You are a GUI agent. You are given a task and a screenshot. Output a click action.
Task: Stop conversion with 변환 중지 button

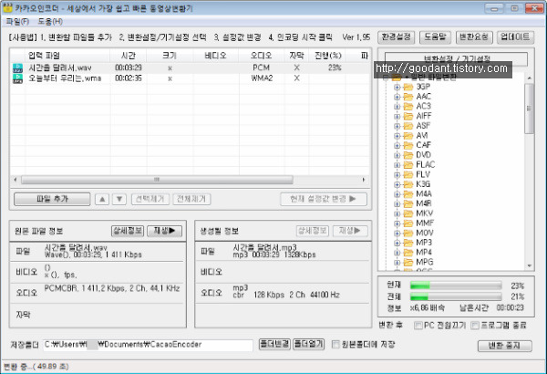(x=504, y=346)
